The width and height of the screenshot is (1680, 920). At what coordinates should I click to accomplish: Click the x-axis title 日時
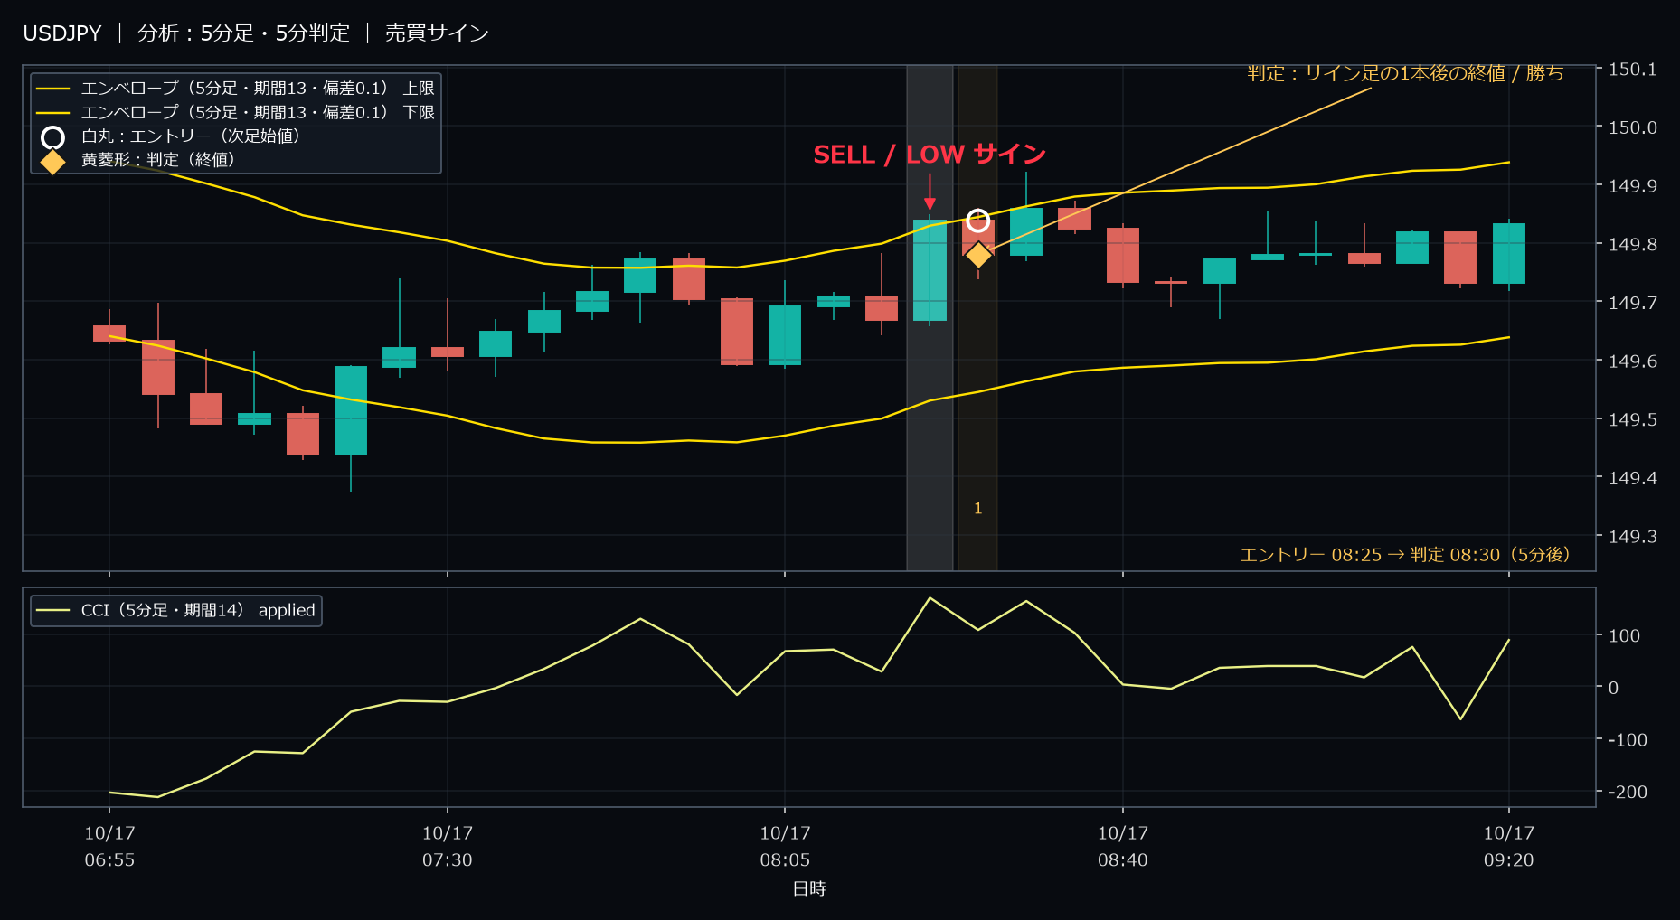pos(809,888)
